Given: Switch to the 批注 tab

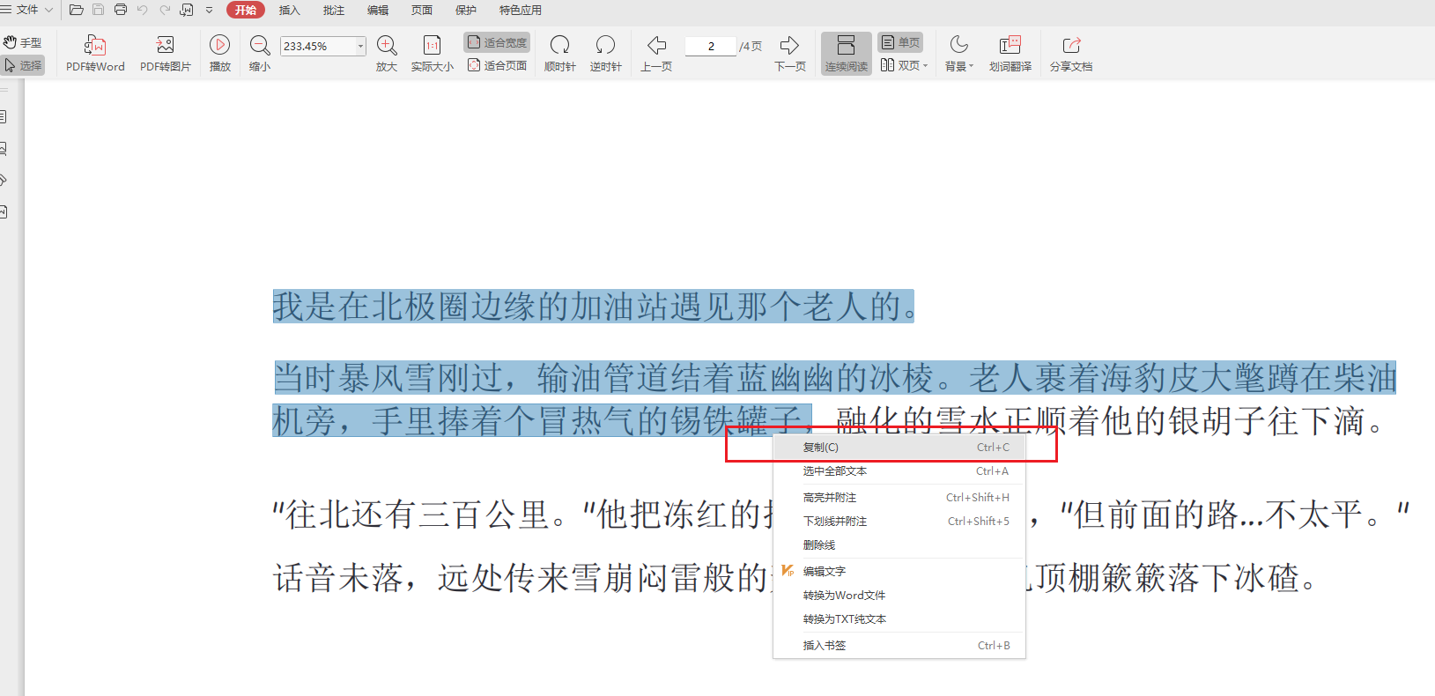Looking at the screenshot, I should click(333, 11).
